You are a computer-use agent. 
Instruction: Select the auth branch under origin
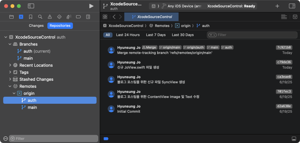tap(50, 100)
